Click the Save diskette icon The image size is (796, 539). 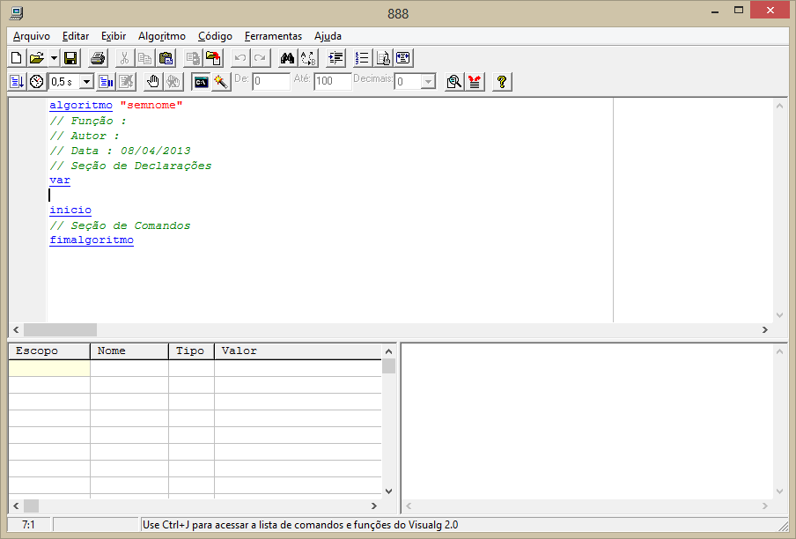(70, 59)
